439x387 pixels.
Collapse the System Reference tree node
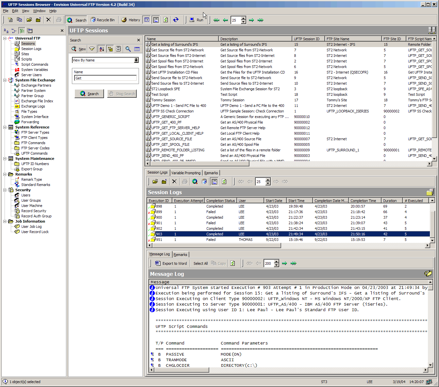(x=5, y=127)
